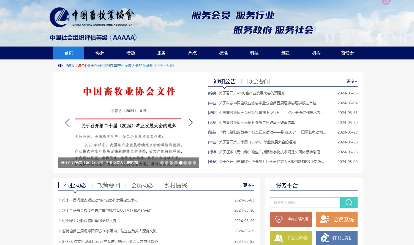
Task: Click carousel caption 关于召开第二十届羊业发展大会的通知
Action: pyautogui.click(x=99, y=163)
